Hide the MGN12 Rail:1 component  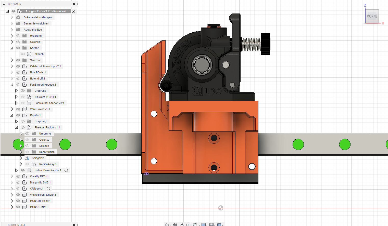pyautogui.click(x=18, y=207)
